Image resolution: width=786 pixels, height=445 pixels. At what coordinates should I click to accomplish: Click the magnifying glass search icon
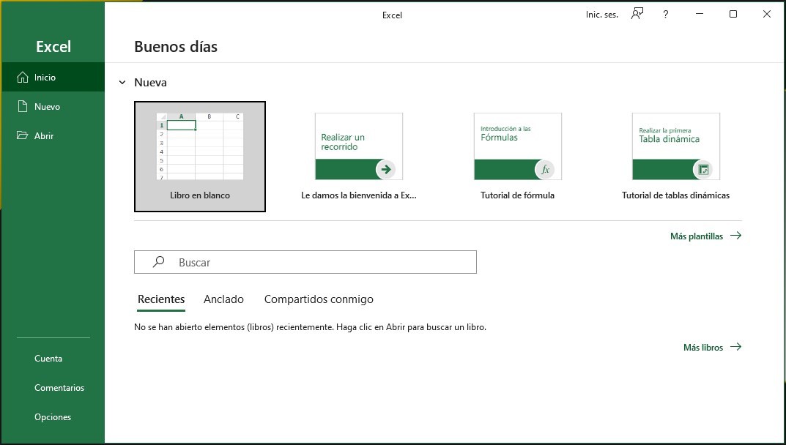tap(158, 262)
